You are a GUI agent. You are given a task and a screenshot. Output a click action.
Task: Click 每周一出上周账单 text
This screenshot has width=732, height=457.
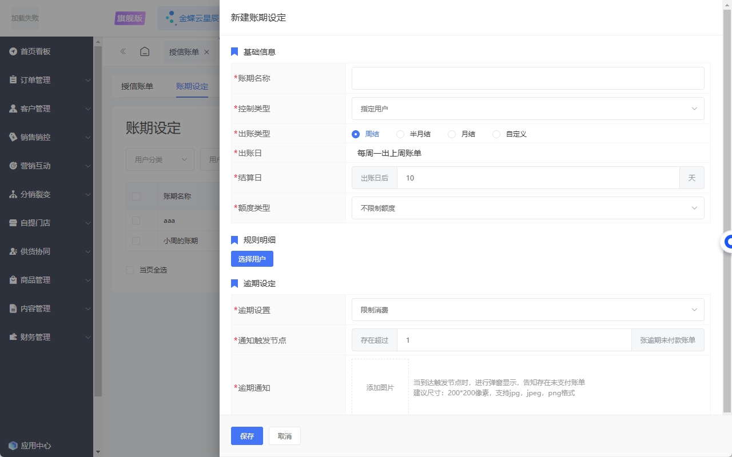tap(389, 153)
